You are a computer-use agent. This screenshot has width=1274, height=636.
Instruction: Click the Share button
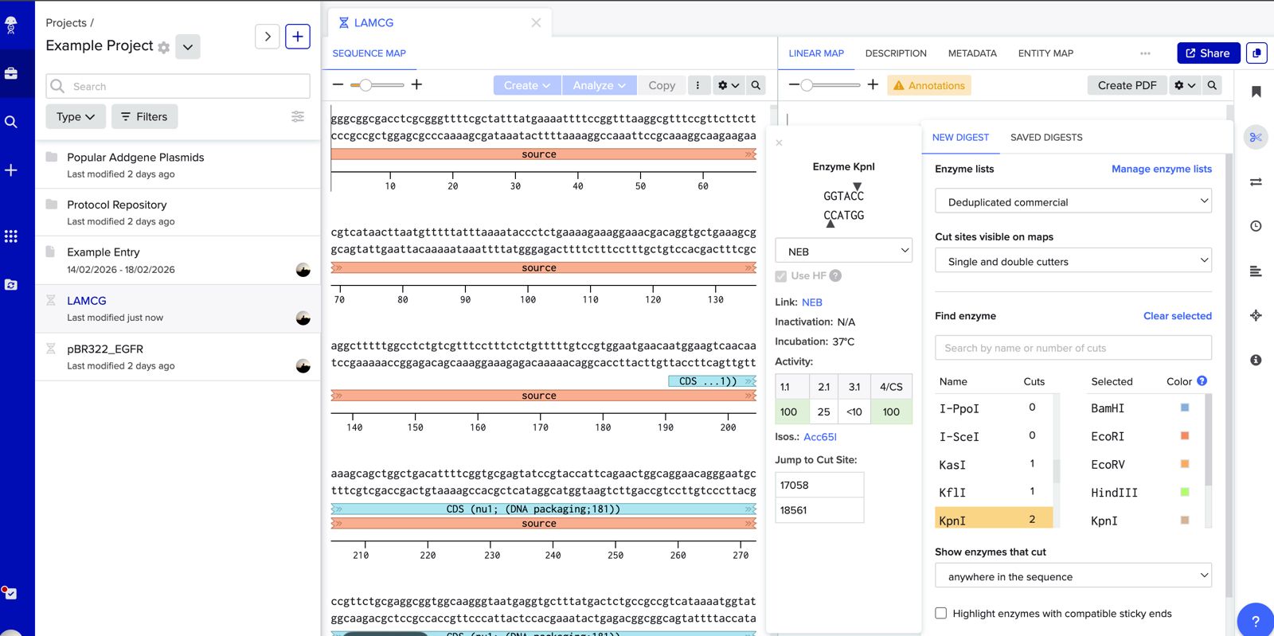(1208, 53)
